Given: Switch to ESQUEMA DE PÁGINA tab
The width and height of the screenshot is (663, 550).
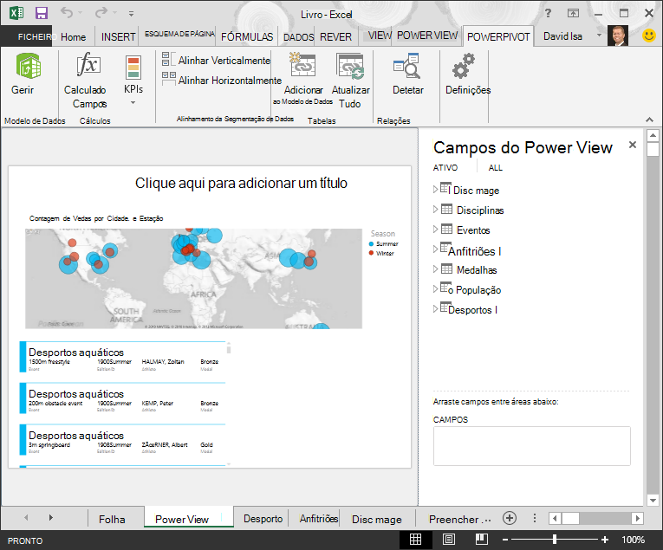Looking at the screenshot, I should [x=179, y=34].
